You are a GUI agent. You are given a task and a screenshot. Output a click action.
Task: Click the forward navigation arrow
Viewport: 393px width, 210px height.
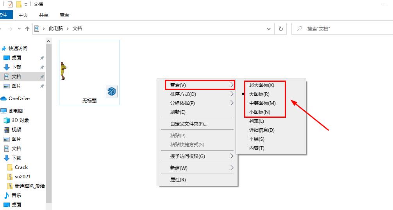click(x=10, y=29)
